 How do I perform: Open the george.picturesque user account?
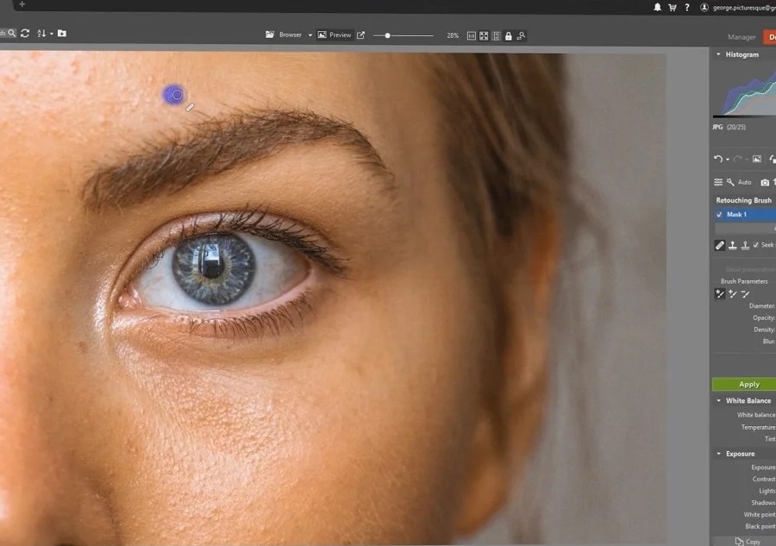pyautogui.click(x=737, y=8)
